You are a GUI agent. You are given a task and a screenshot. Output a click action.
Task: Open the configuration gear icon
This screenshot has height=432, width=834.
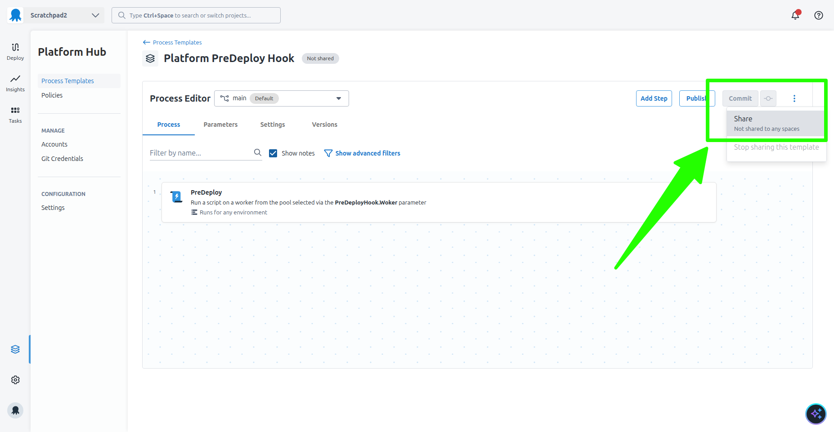click(15, 380)
